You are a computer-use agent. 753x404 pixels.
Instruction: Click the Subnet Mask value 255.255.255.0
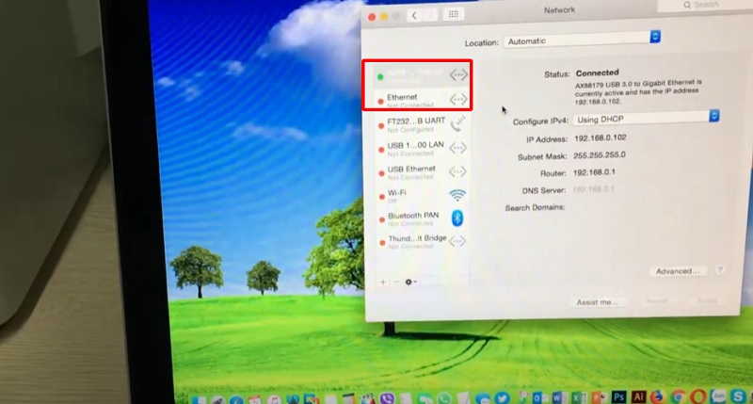tap(600, 155)
